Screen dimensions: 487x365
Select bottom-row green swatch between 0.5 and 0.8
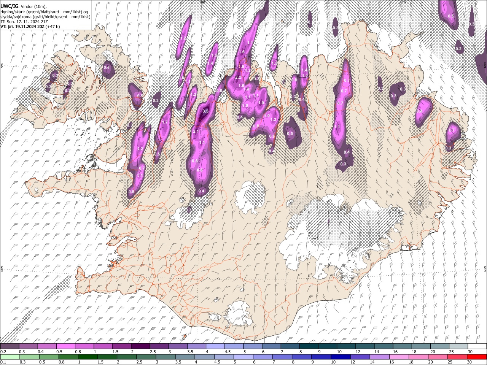click(49, 357)
